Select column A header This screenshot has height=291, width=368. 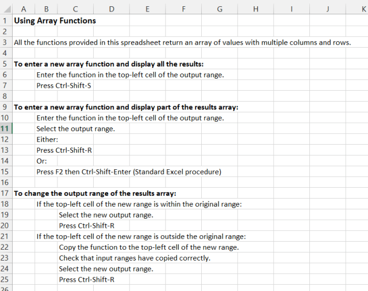(x=24, y=9)
